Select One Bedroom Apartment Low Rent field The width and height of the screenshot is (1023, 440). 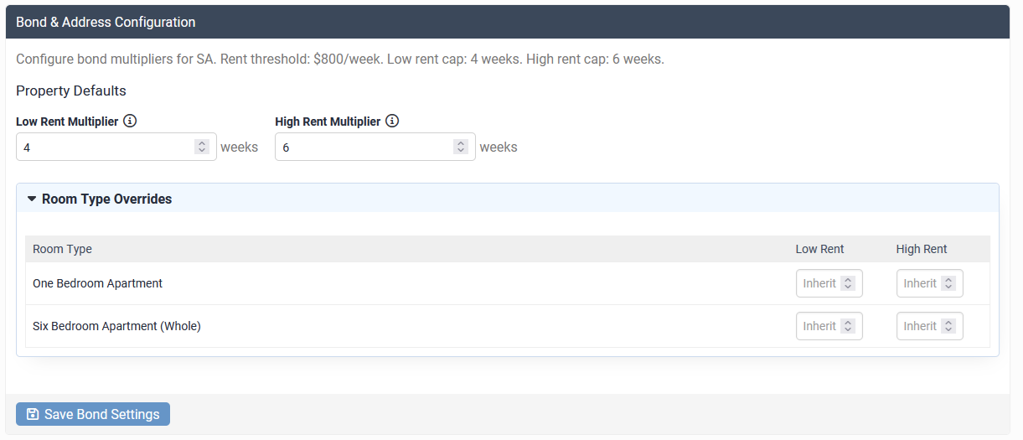point(818,283)
